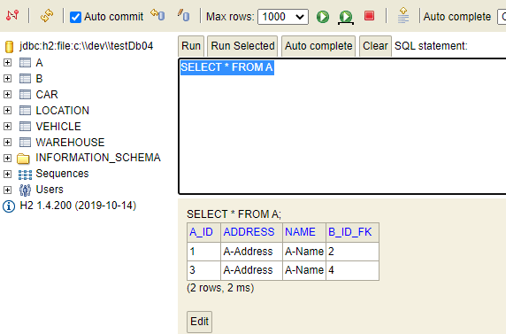Click the table icon for A
This screenshot has height=334, width=506.
(25, 62)
